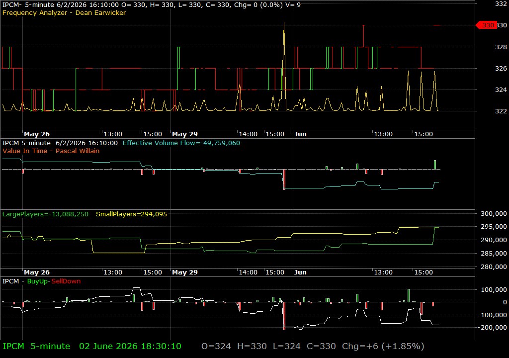
Task: Click the May 29 date on lower time axis
Action: click(x=185, y=272)
